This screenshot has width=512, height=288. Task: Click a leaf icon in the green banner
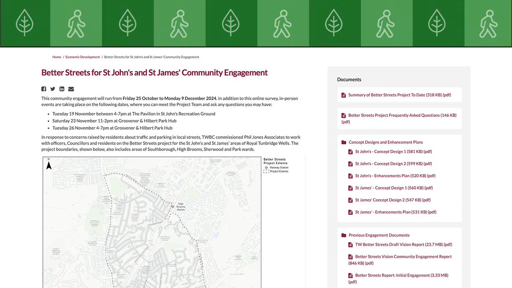24,23
